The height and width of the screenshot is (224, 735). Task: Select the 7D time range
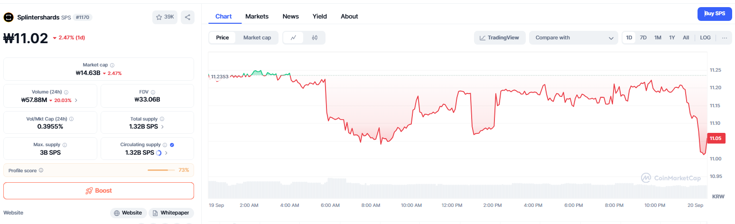643,37
